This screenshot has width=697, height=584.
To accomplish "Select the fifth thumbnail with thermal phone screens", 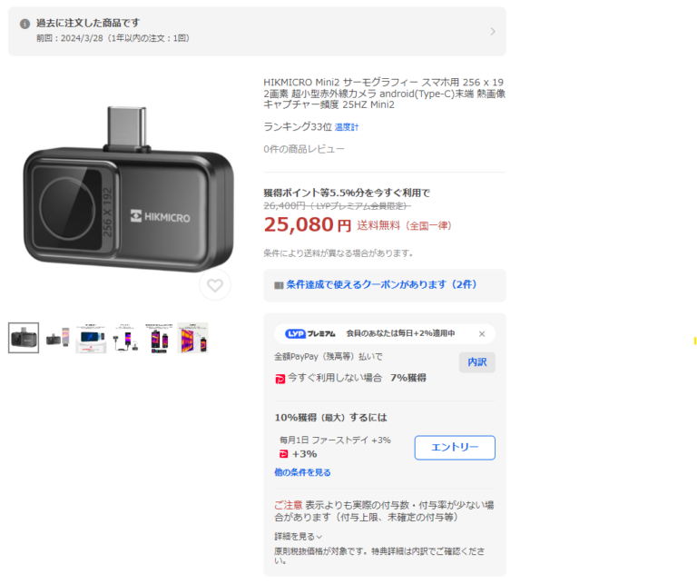I will point(159,338).
